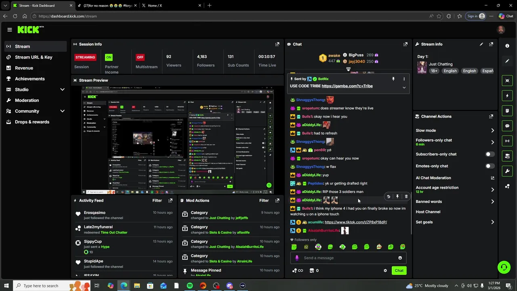517x291 pixels.
Task: Click the green Chat send button
Action: pyautogui.click(x=399, y=270)
